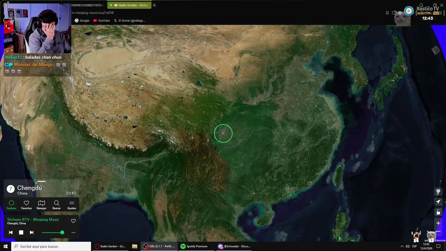The image size is (446, 251).
Task: Open the Ajustes settings tab
Action: [72, 205]
